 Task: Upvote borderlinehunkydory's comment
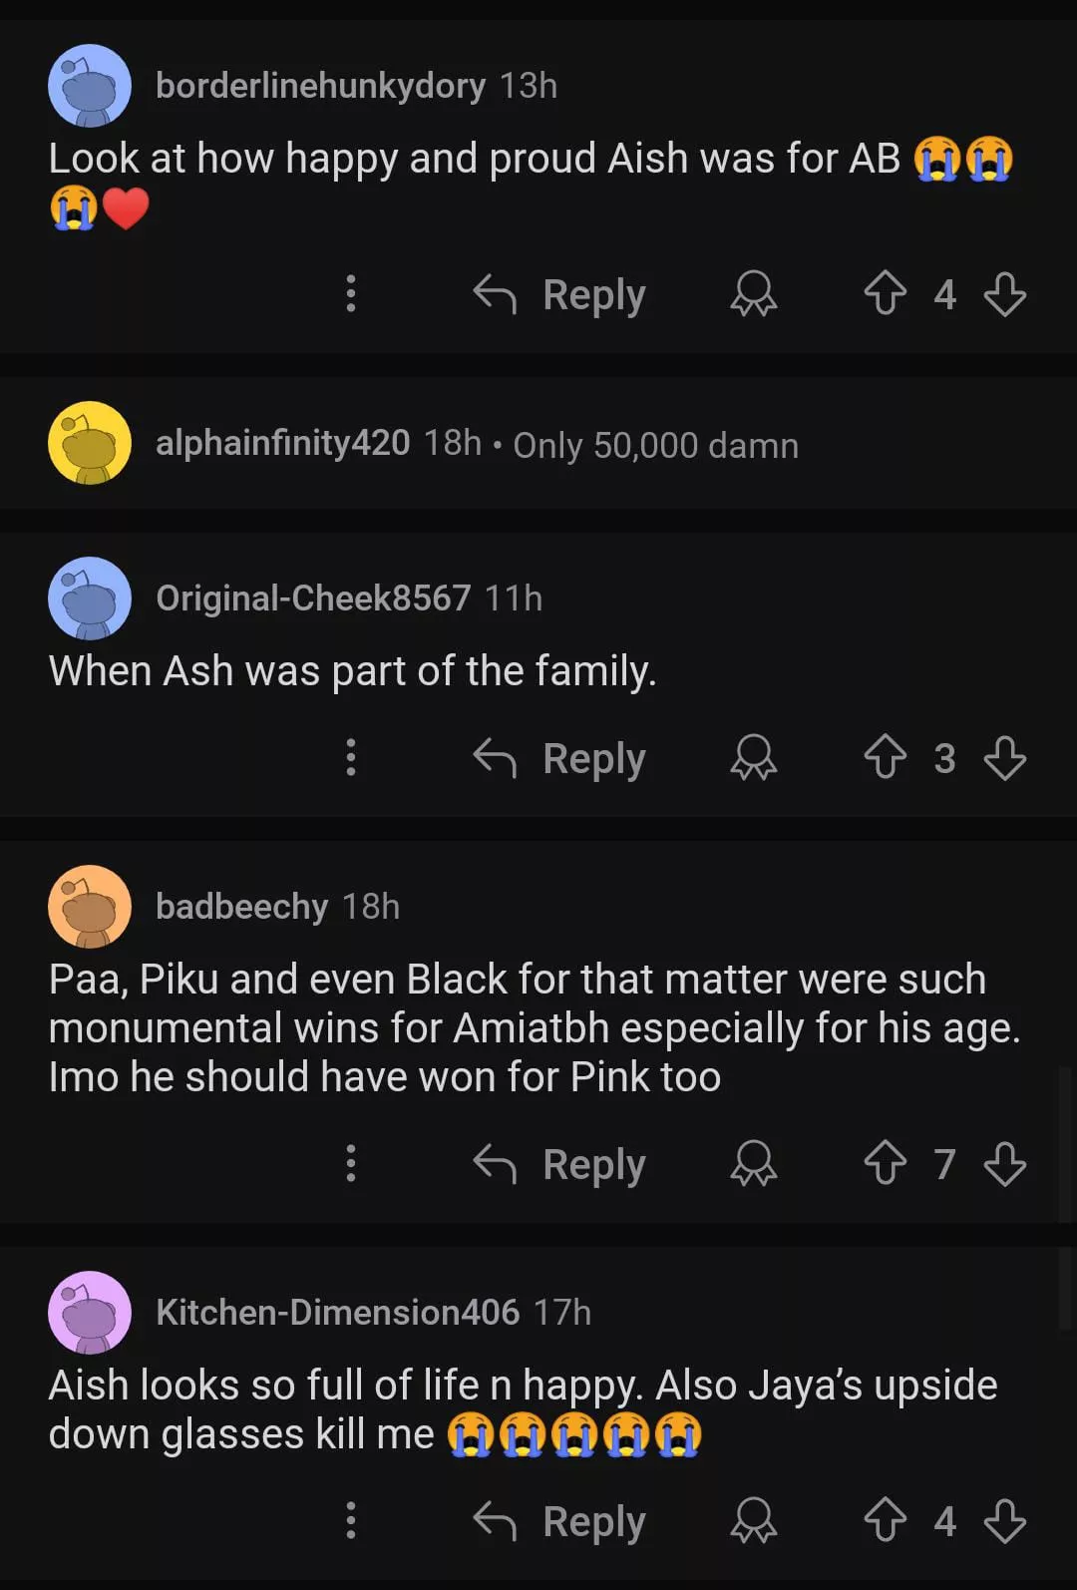pyautogui.click(x=885, y=294)
